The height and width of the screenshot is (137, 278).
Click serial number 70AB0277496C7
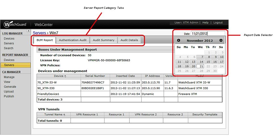(x=93, y=82)
